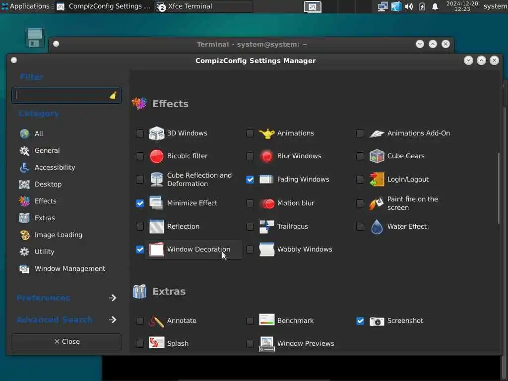The width and height of the screenshot is (508, 381).
Task: Click the plugin list vertical scrollbar
Action: tap(499, 188)
